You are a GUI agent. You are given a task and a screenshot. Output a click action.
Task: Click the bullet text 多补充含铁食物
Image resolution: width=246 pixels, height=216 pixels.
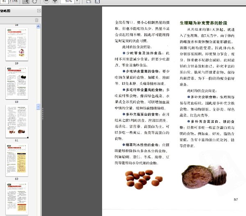pos(203,97)
